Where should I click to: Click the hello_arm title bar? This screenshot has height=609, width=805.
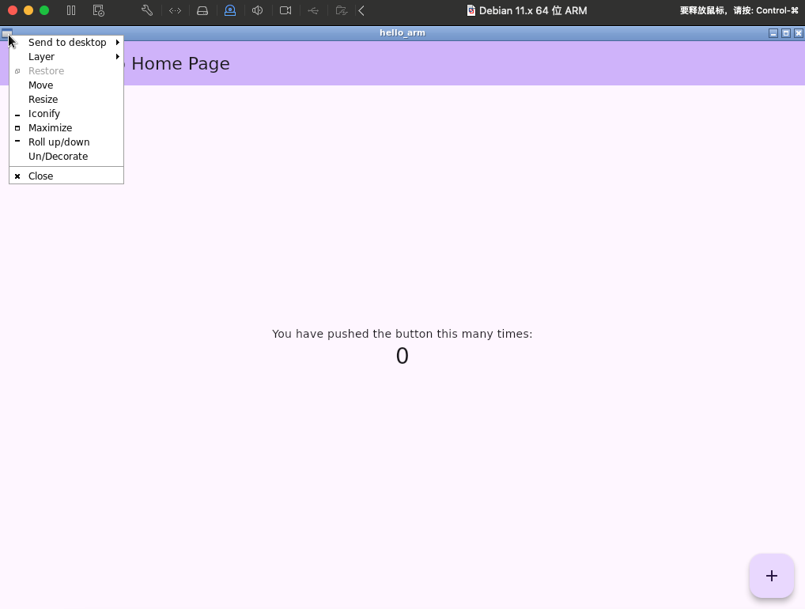tap(402, 32)
